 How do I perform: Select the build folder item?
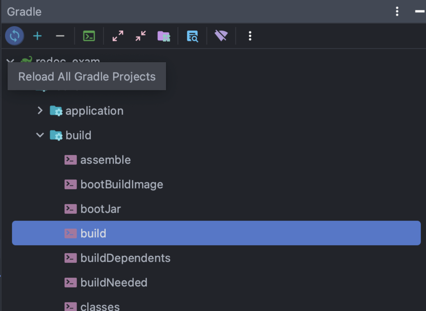click(x=78, y=135)
